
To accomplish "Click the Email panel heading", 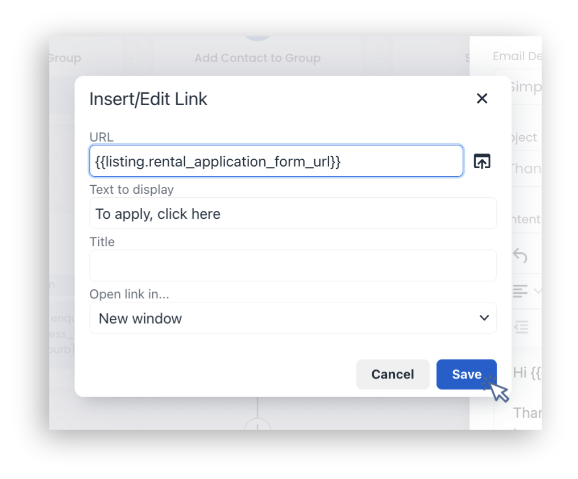I will pos(517,56).
